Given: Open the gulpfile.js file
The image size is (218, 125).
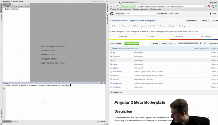Looking at the screenshot, I should pyautogui.click(x=116, y=75).
